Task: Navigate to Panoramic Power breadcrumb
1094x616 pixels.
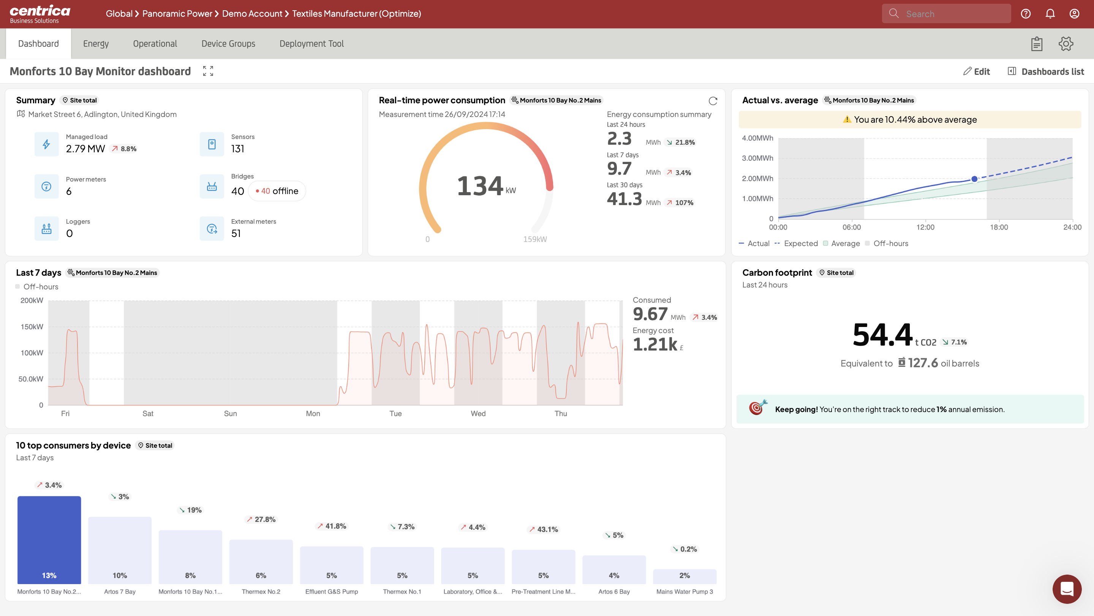Action: coord(177,14)
